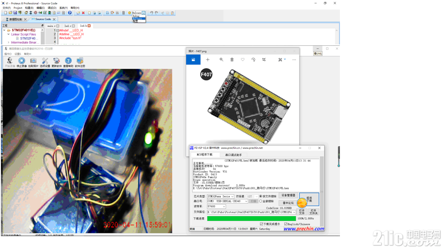This screenshot has width=444, height=250.
Task: Click the open folder button in PZ-ISP
Action: tap(314, 212)
